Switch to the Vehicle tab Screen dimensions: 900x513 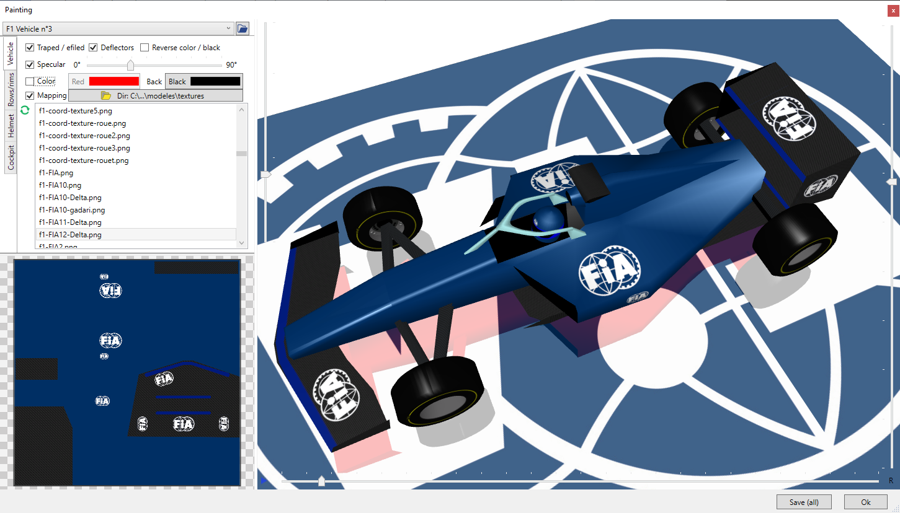click(x=11, y=54)
